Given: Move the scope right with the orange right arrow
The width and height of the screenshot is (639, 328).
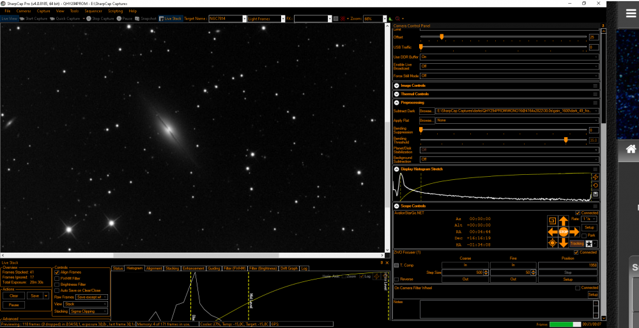Looking at the screenshot, I should [574, 232].
